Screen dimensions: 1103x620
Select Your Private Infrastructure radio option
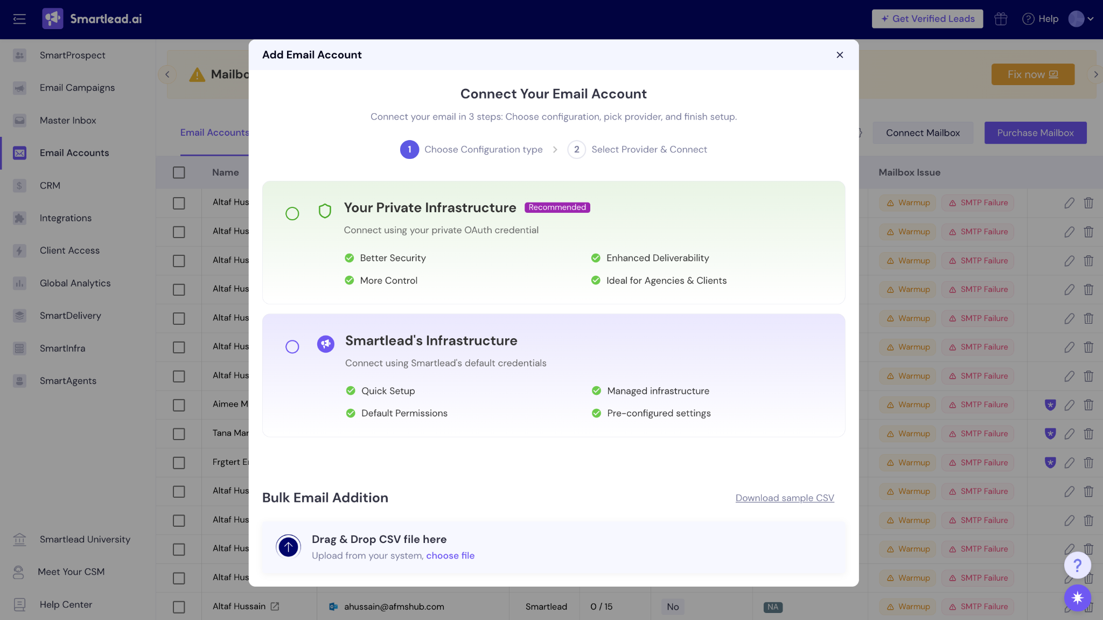292,214
